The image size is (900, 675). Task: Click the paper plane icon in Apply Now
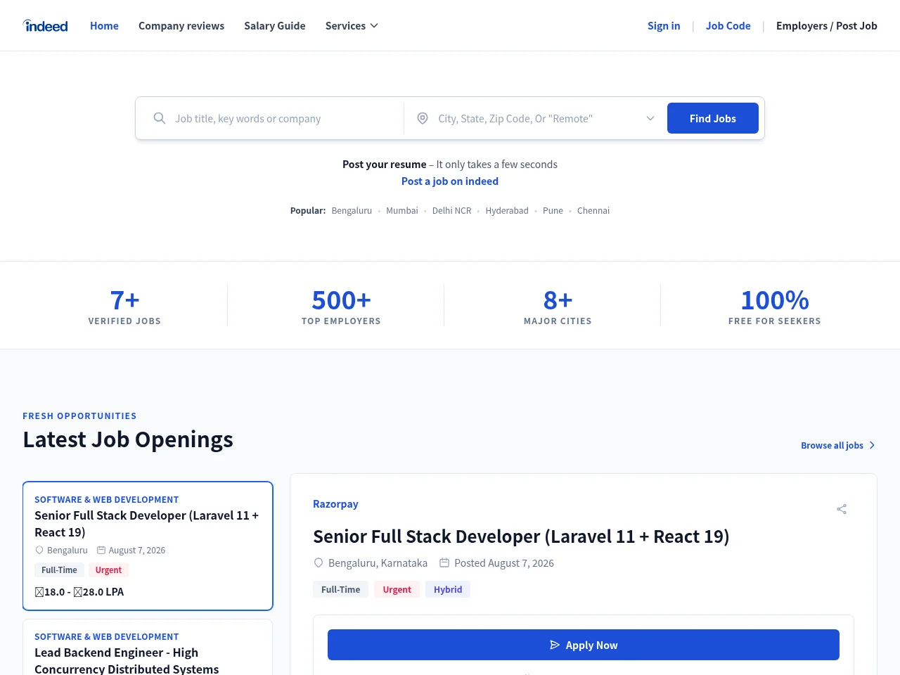(555, 645)
